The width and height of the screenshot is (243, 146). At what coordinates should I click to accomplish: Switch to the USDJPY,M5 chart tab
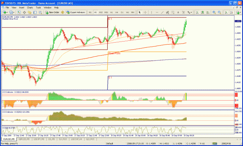(39, 139)
